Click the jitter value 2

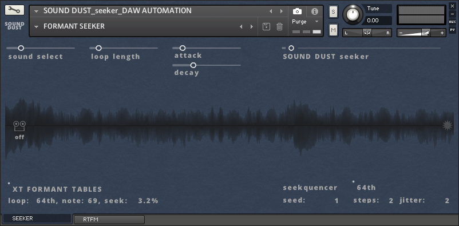click(x=447, y=201)
